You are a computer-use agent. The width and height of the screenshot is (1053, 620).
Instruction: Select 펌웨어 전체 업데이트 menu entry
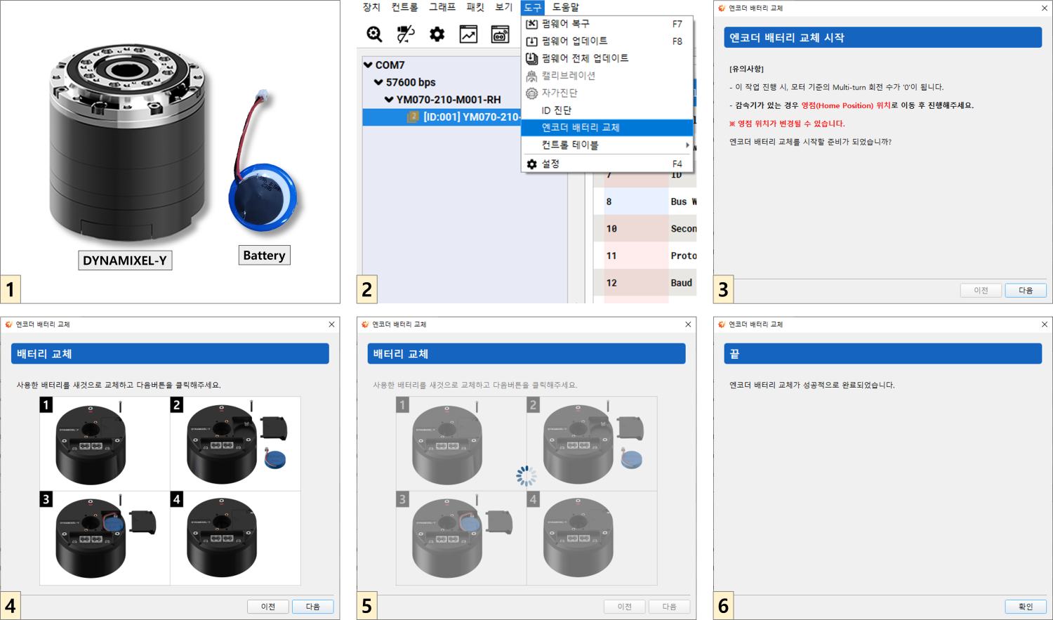[607, 58]
